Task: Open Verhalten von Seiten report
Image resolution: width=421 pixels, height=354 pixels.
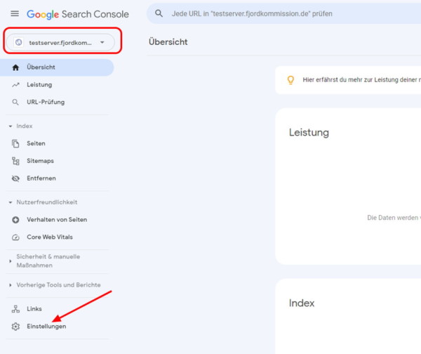Action: 57,220
